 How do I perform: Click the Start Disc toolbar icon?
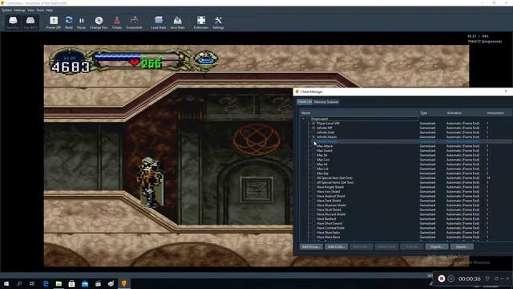coord(13,22)
